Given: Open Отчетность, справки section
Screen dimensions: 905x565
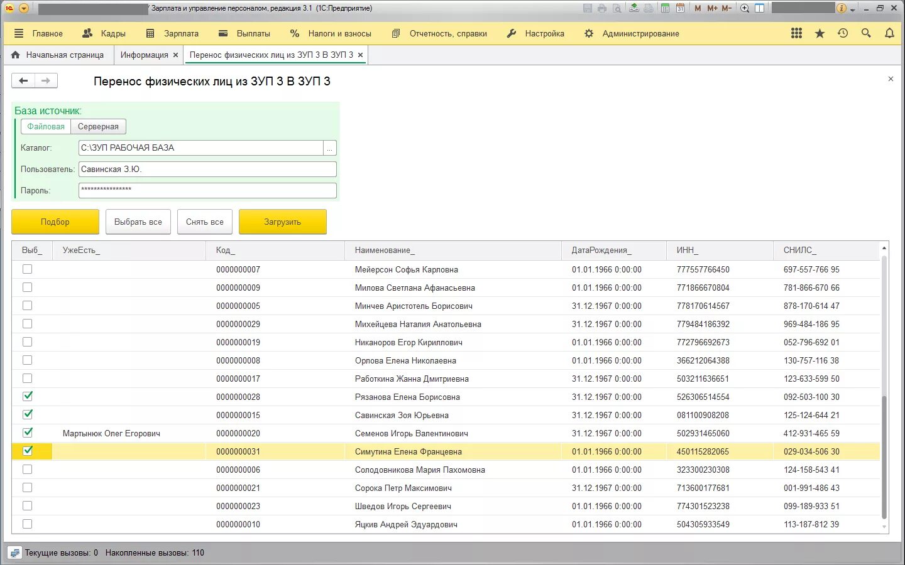Looking at the screenshot, I should (x=439, y=33).
